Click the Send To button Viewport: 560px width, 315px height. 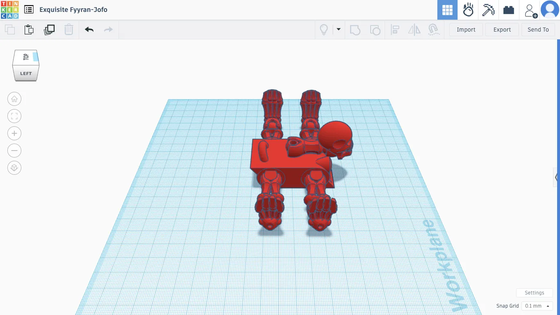coord(538,30)
